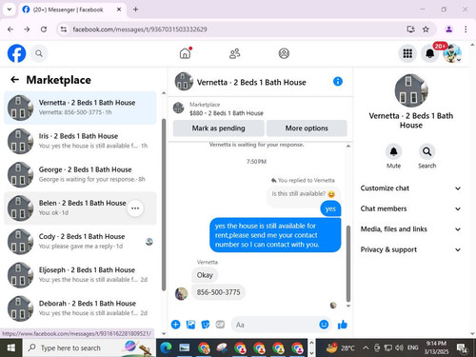Screen dimensions: 476x357
Task: Bookmark this page with the star icon
Action: (426, 30)
